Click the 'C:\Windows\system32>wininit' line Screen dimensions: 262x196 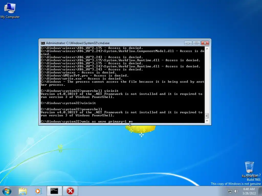pyautogui.click(x=68, y=103)
